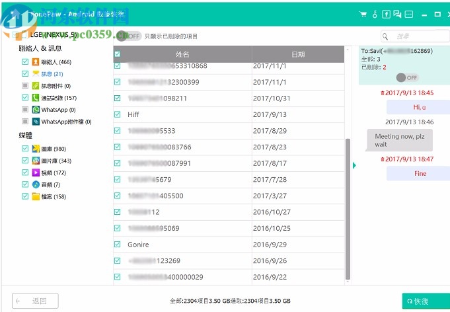The width and height of the screenshot is (450, 312).
Task: Click the feedback chat bubbles icon
Action: (x=398, y=14)
